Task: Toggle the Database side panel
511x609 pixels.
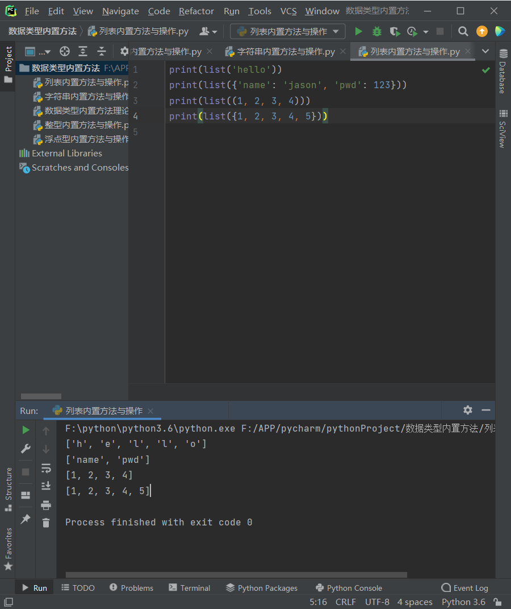Action: [503, 72]
